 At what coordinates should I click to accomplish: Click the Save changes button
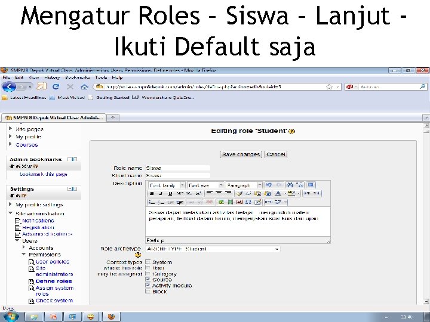pos(241,154)
